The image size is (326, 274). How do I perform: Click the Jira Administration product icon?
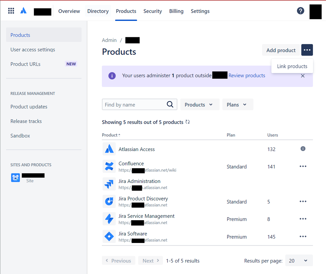[x=109, y=184]
